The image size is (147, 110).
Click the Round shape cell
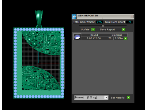click(94, 35)
